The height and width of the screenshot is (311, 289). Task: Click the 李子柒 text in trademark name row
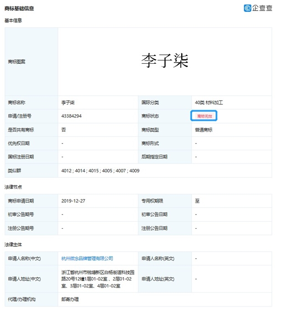point(68,102)
